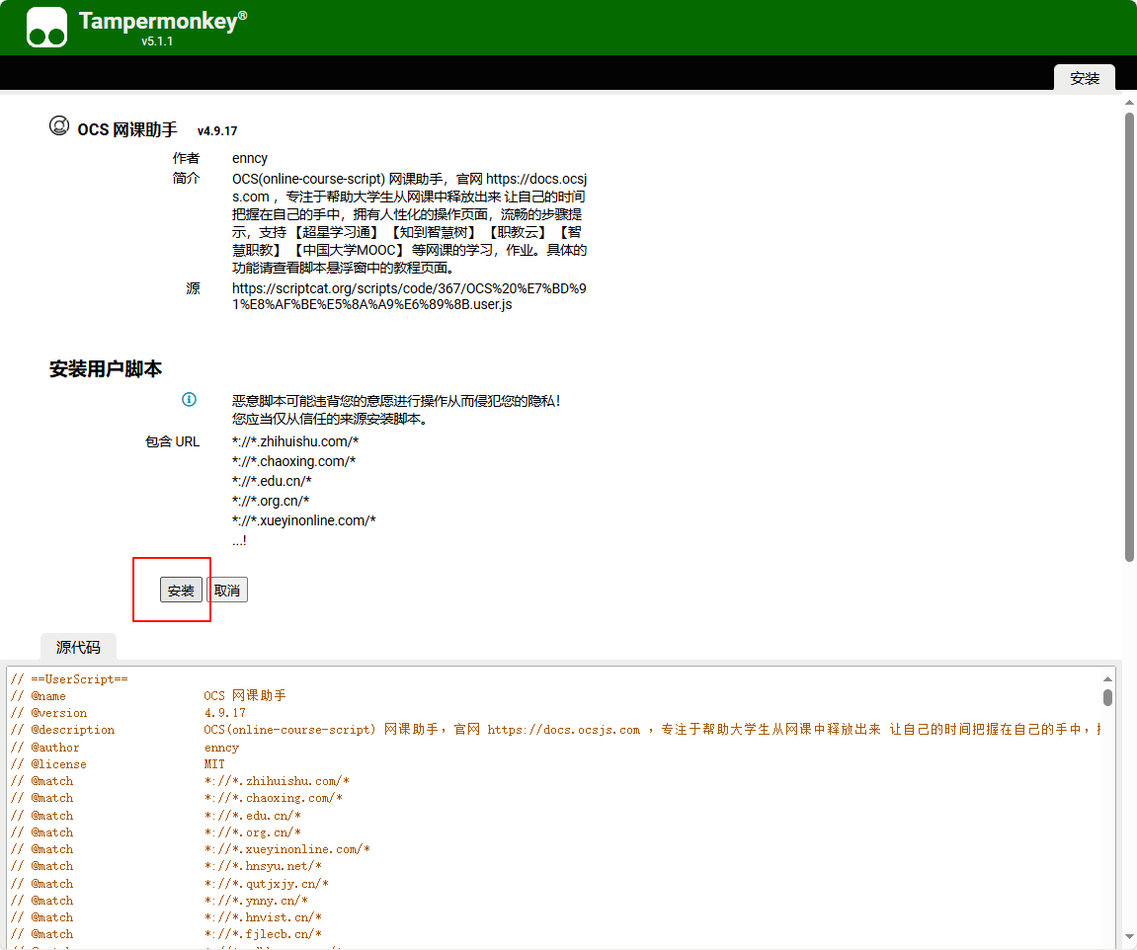Click the version text v4.9.17
The height and width of the screenshot is (950, 1137).
216,131
